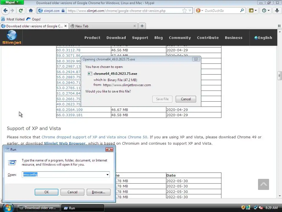Close the Opening chrome64 dialog

coord(196,59)
